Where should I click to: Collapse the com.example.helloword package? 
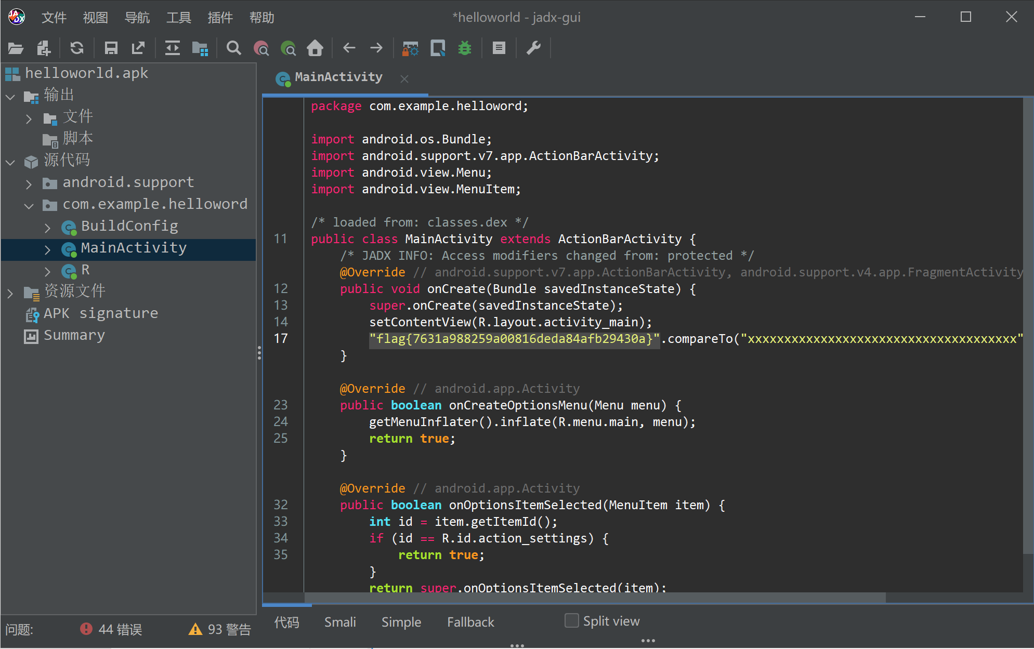[29, 206]
